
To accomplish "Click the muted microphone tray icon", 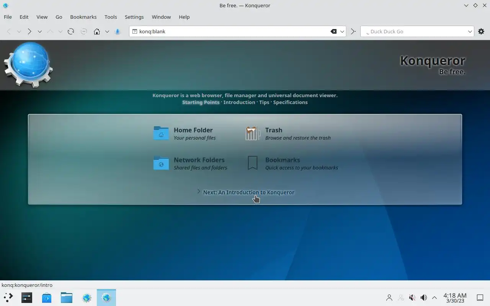I will (x=412, y=298).
